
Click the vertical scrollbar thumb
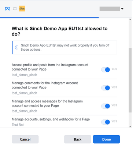click(x=130, y=80)
